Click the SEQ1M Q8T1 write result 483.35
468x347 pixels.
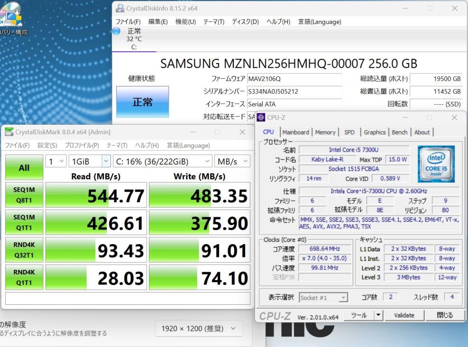click(199, 195)
